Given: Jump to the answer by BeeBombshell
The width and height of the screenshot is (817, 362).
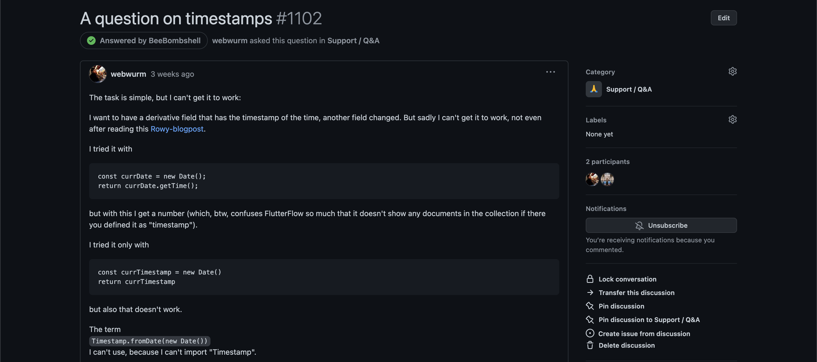Looking at the screenshot, I should coord(144,41).
